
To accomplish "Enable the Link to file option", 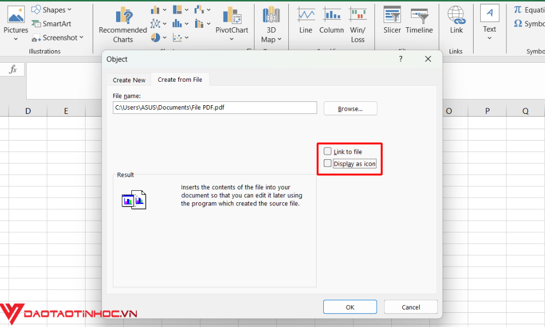I will pyautogui.click(x=328, y=151).
